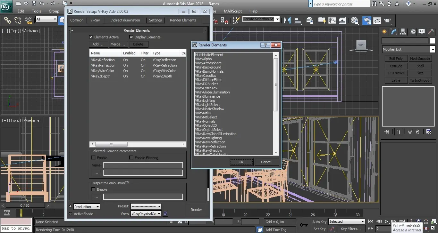438x233 pixels.
Task: Switch to the Modify command panel tab
Action: (394, 31)
